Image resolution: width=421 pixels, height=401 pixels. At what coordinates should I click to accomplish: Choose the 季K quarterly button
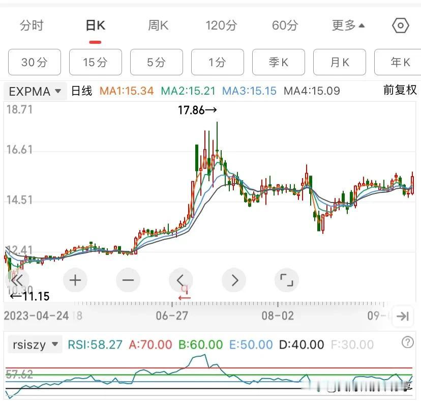coord(279,62)
